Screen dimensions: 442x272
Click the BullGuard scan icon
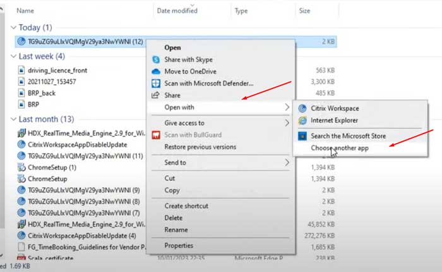pos(156,135)
